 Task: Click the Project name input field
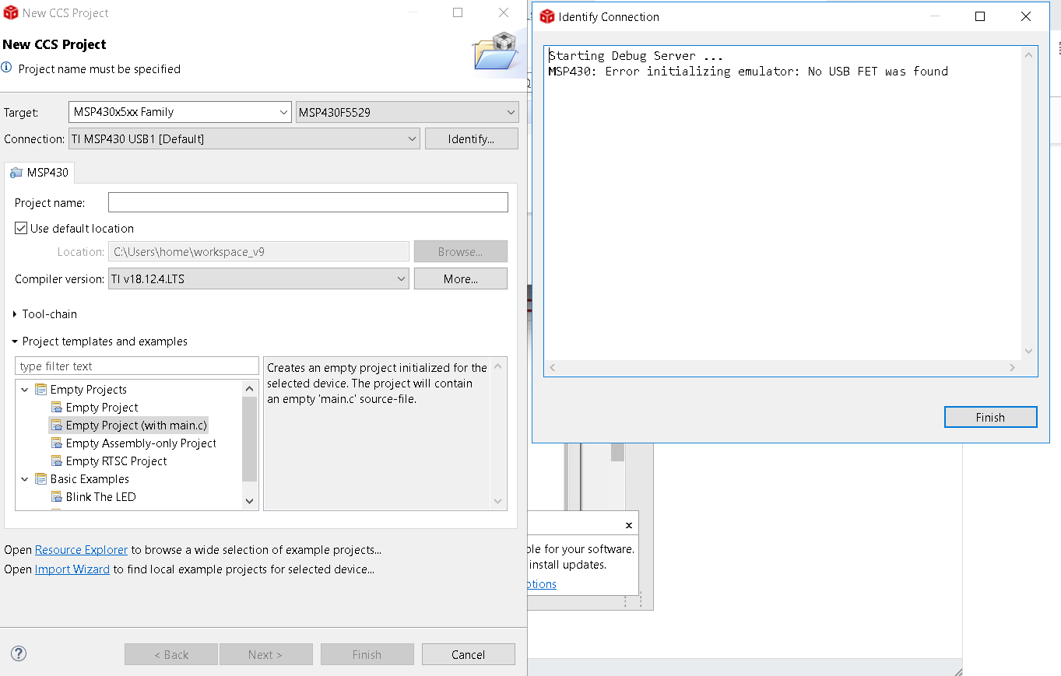[308, 203]
